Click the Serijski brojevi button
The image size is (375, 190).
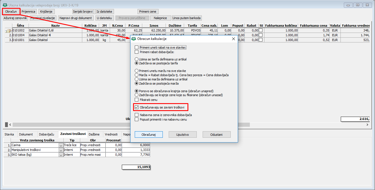tap(83, 12)
